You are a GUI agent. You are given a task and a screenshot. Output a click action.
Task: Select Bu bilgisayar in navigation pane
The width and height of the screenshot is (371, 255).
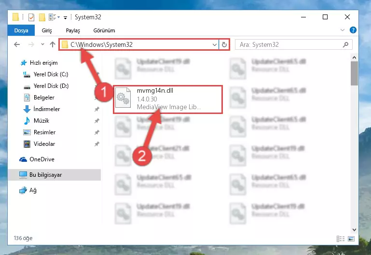54,175
